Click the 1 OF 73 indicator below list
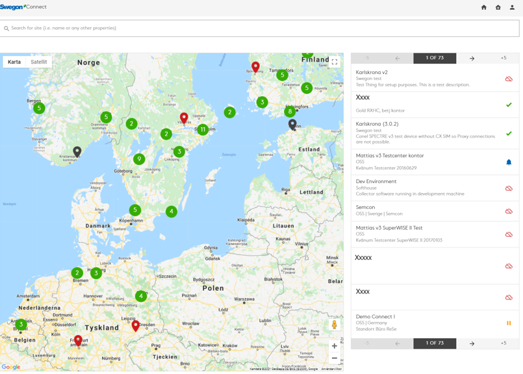Viewport: 523px width, 374px height. point(435,343)
